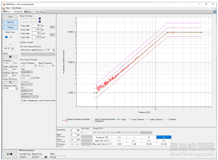
Task: Expand the Feedback Type Filtered dropdown
Action: pyautogui.click(x=29, y=96)
